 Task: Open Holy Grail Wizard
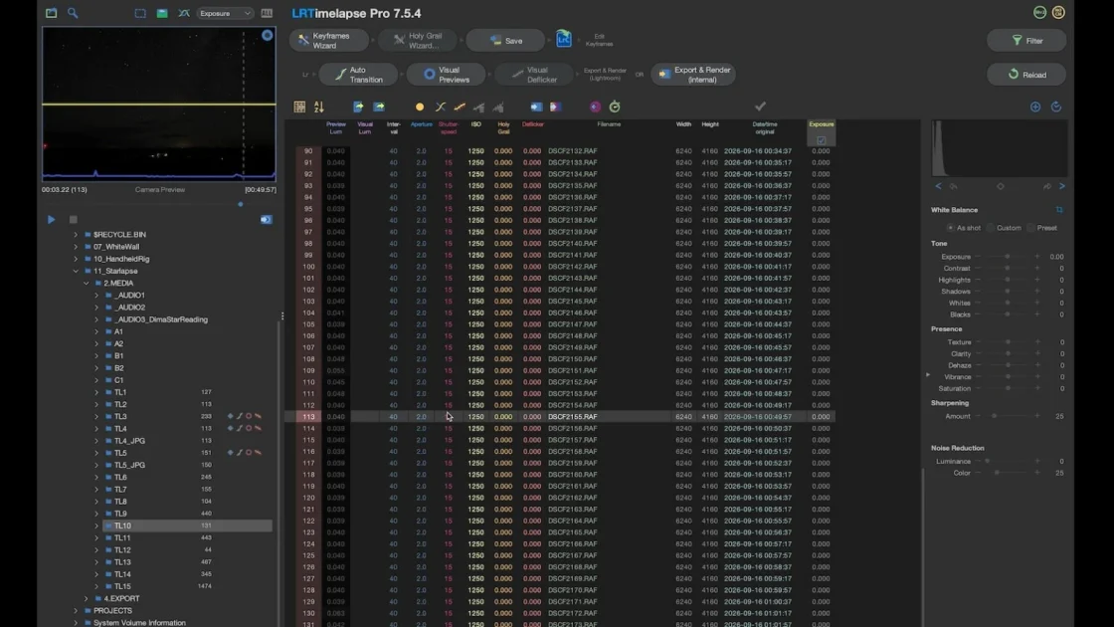419,41
